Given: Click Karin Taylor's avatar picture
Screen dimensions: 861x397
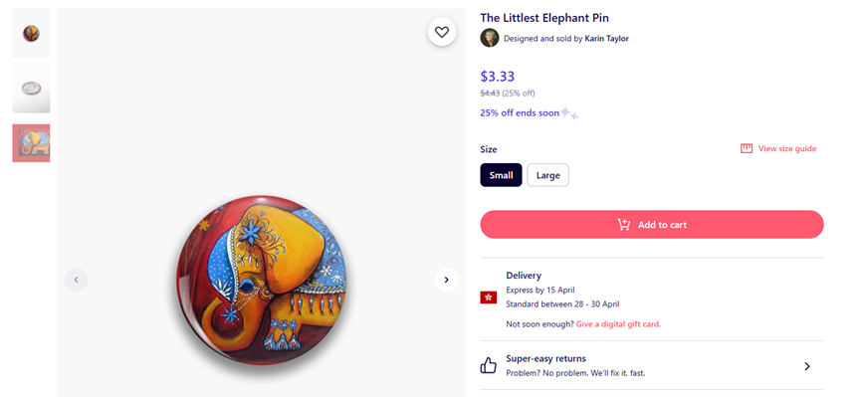Looking at the screenshot, I should [x=490, y=38].
